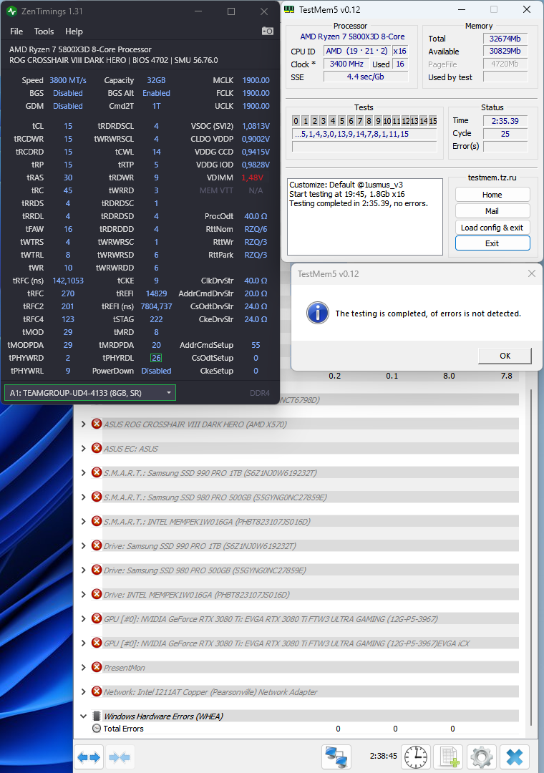This screenshot has height=773, width=544.
Task: Collapse Windows Hardware Errors (WHEA) group
Action: (x=83, y=716)
